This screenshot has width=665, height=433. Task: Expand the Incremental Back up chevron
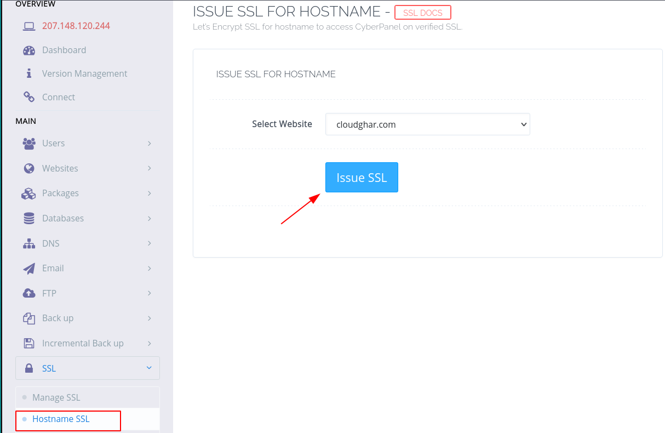(150, 343)
